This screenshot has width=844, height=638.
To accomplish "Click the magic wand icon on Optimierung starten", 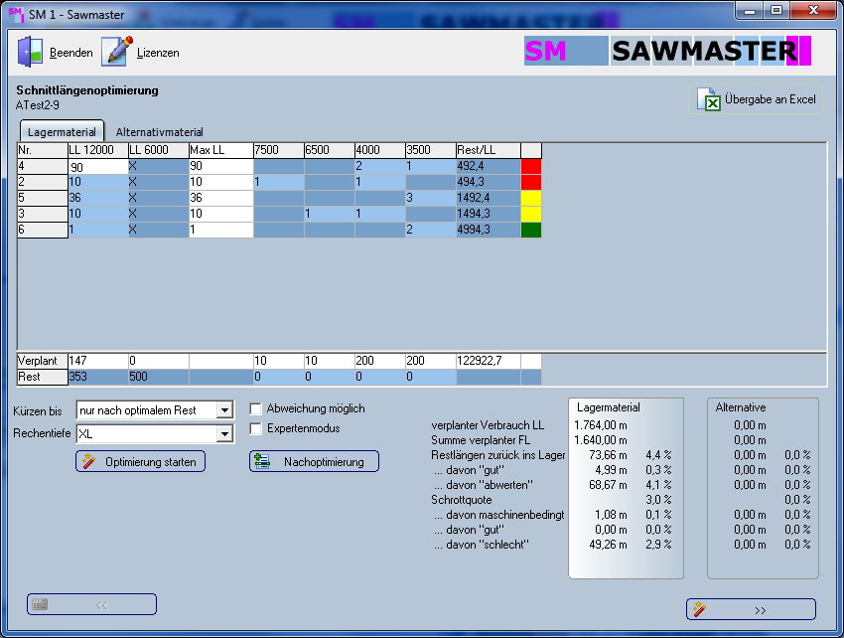I will click(88, 461).
